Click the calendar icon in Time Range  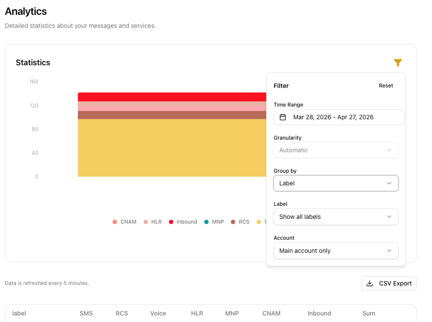283,117
